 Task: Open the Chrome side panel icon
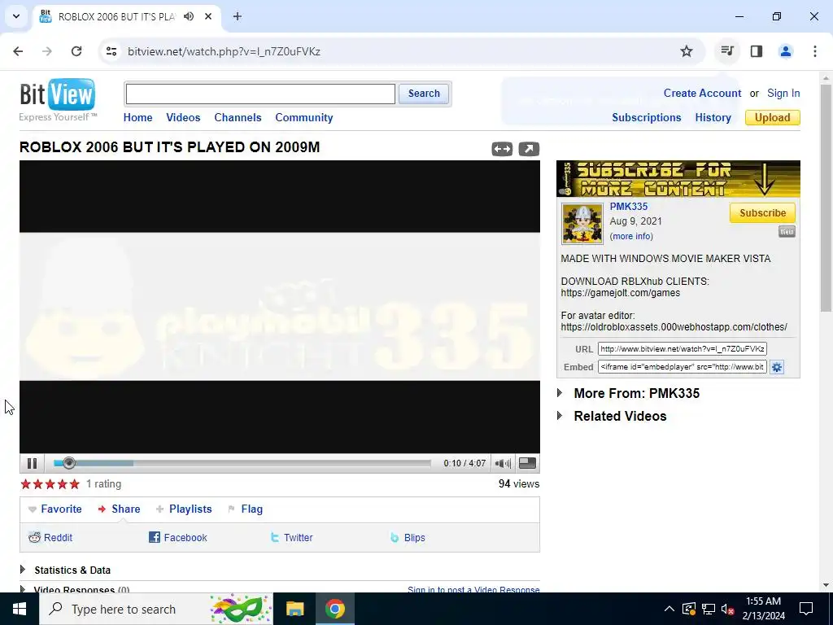[x=757, y=51]
